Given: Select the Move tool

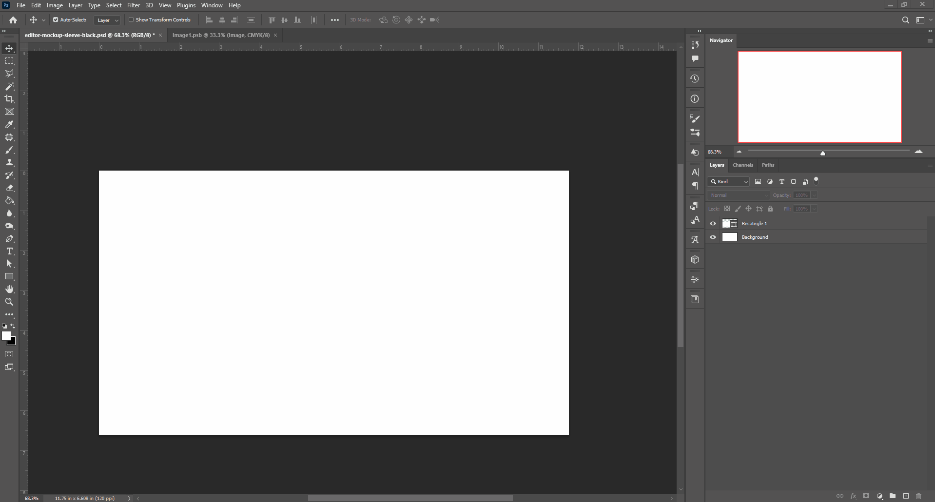Looking at the screenshot, I should (9, 48).
